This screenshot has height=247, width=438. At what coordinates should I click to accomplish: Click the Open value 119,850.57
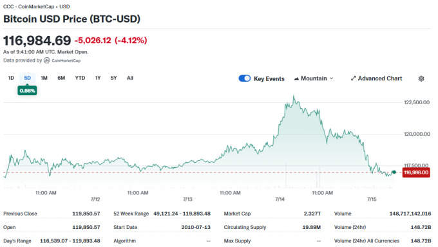click(86, 227)
